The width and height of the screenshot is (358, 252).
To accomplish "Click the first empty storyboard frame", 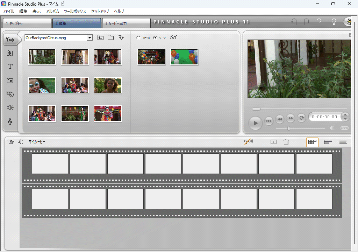I will point(50,163).
